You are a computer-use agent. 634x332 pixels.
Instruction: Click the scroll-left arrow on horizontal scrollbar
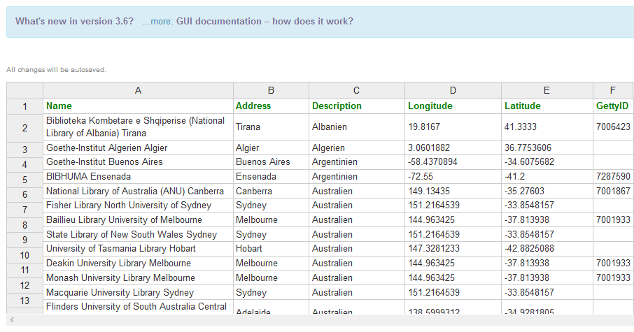pos(12,320)
